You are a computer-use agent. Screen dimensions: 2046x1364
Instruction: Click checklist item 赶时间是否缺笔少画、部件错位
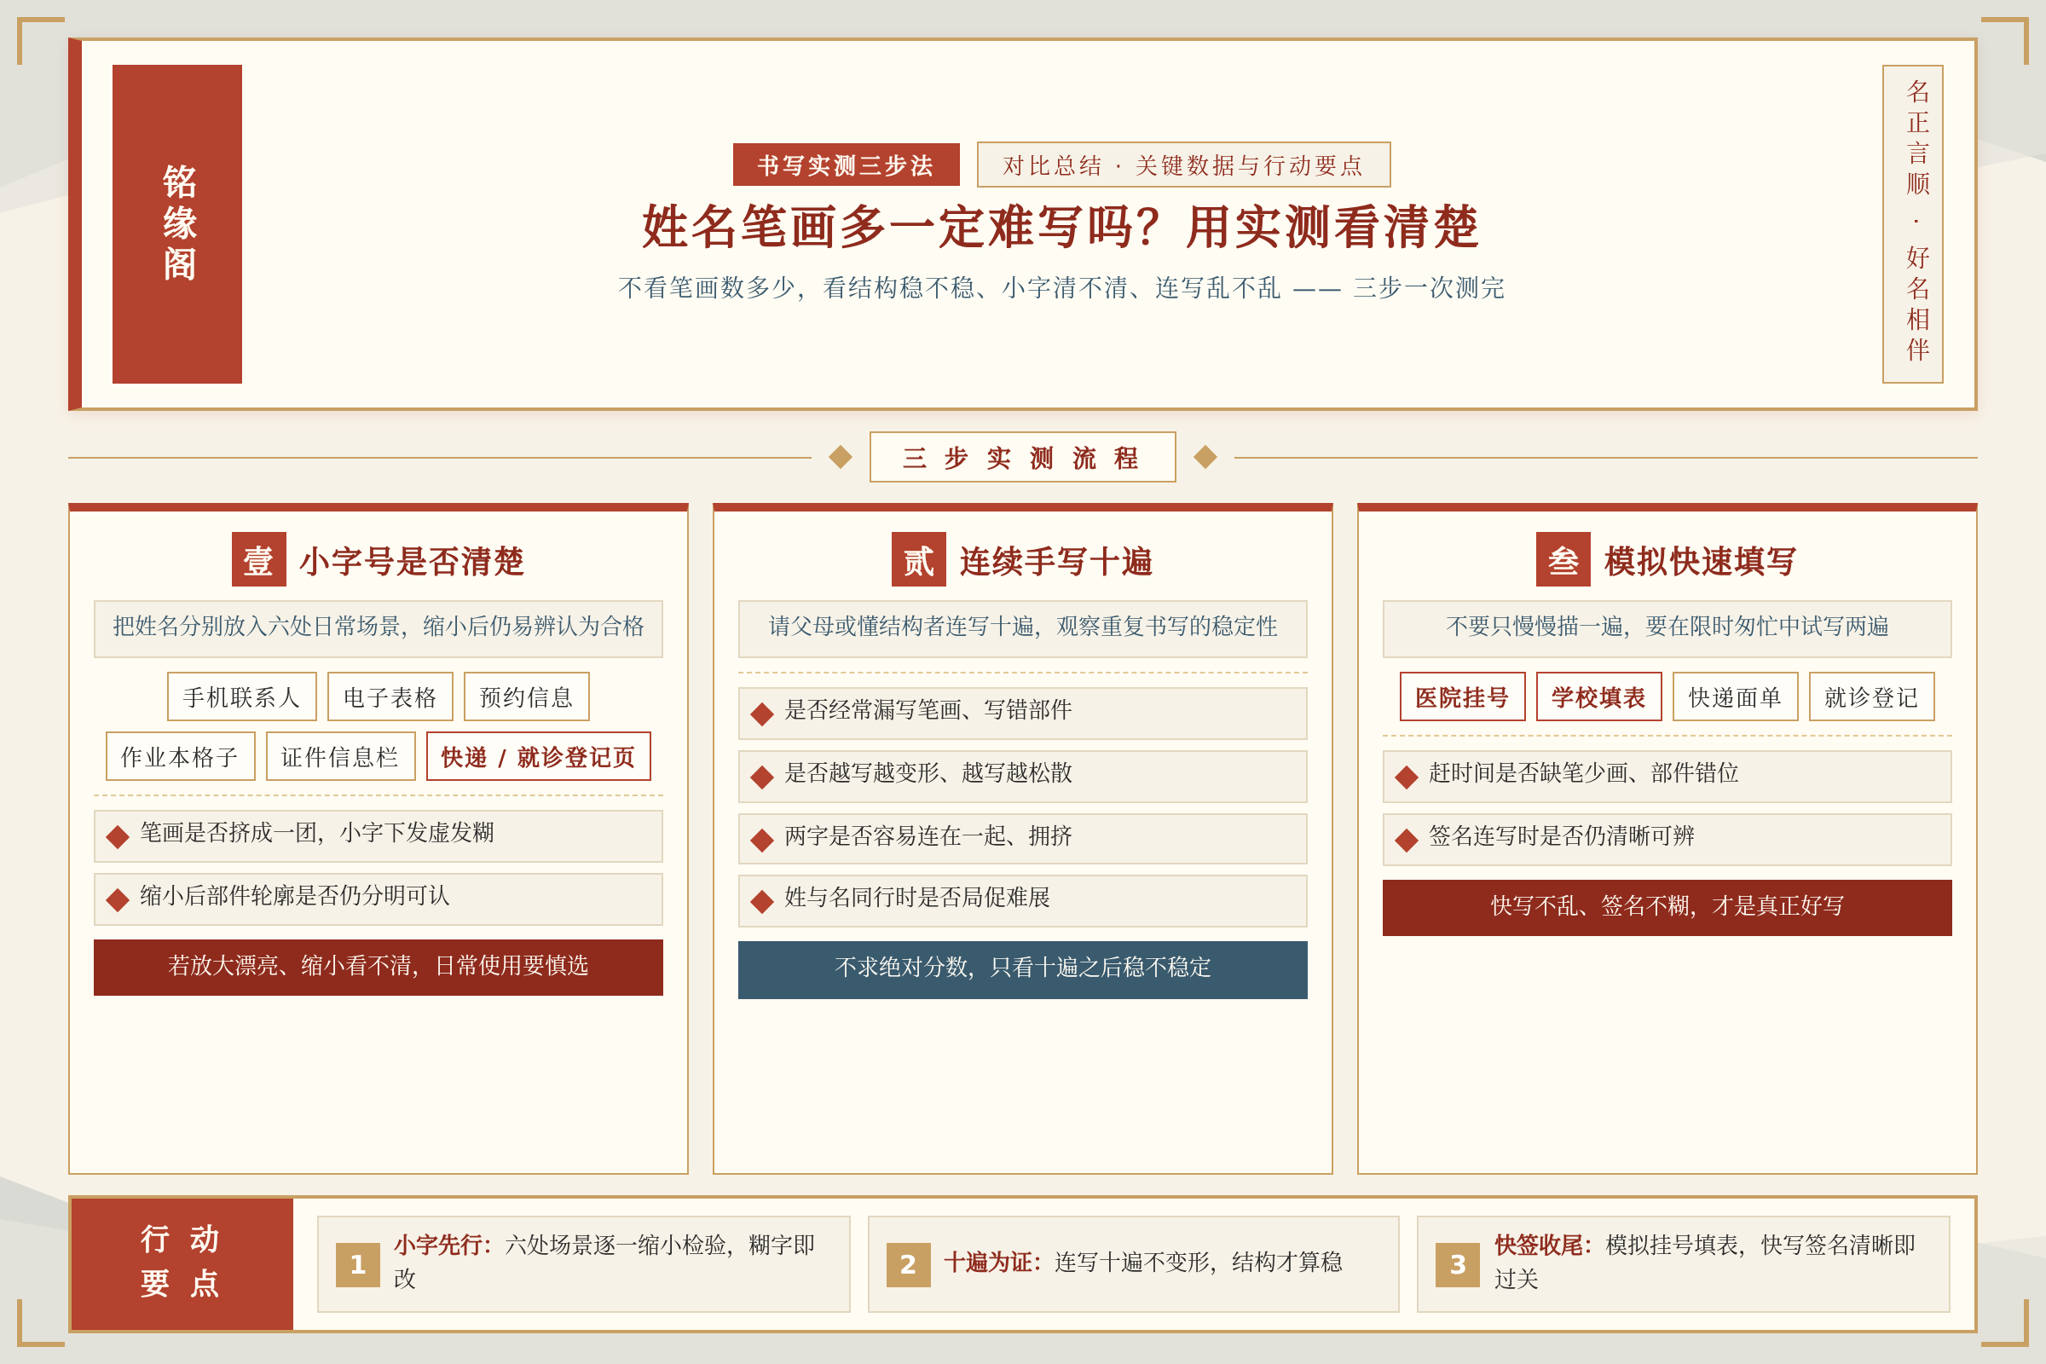[x=1667, y=776]
